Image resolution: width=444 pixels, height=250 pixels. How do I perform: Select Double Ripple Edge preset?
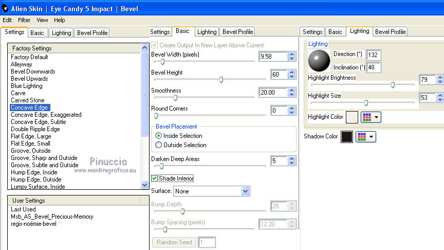point(35,129)
